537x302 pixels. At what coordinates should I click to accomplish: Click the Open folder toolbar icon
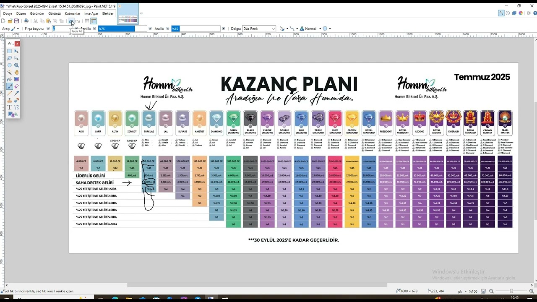(x=10, y=21)
